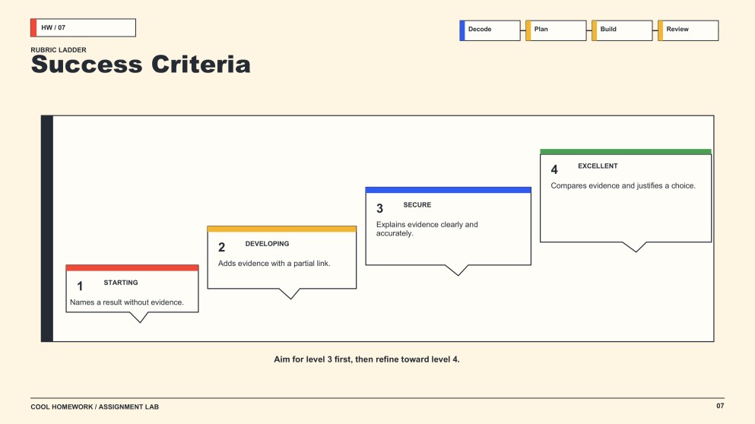
Task: Select the Starting level 1 card
Action: (132, 289)
